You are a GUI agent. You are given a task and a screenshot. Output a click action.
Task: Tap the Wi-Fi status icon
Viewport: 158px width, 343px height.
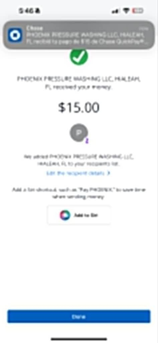[126, 11]
